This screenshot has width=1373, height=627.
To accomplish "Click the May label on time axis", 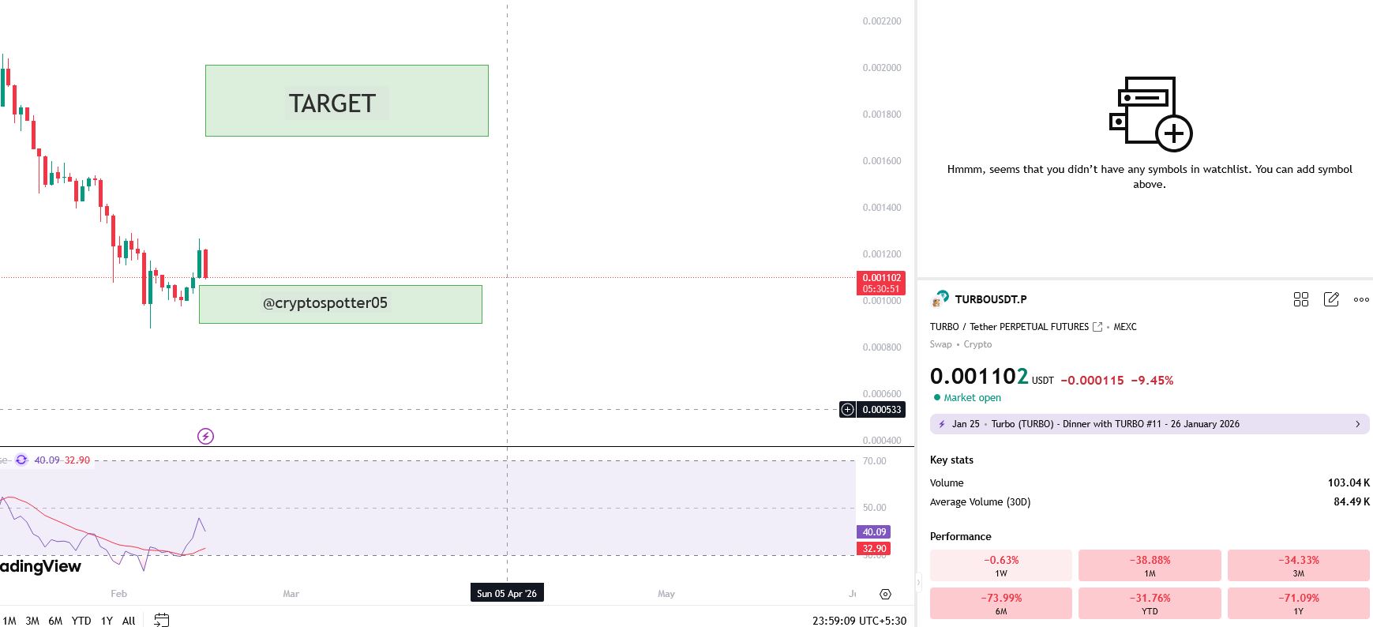I will point(666,594).
